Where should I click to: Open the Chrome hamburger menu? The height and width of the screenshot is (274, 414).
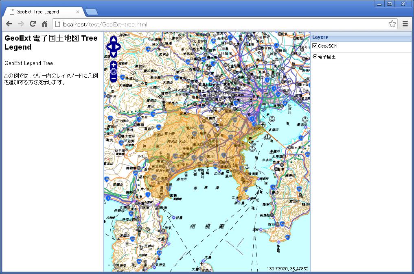point(405,24)
